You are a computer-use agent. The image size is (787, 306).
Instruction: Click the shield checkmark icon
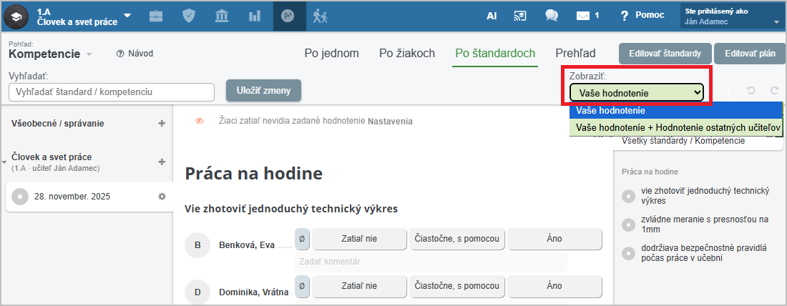click(x=189, y=16)
